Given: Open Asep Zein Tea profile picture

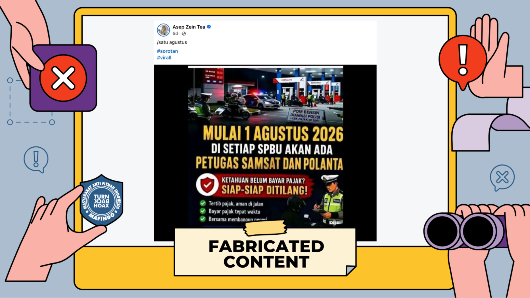Looking at the screenshot, I should [163, 30].
